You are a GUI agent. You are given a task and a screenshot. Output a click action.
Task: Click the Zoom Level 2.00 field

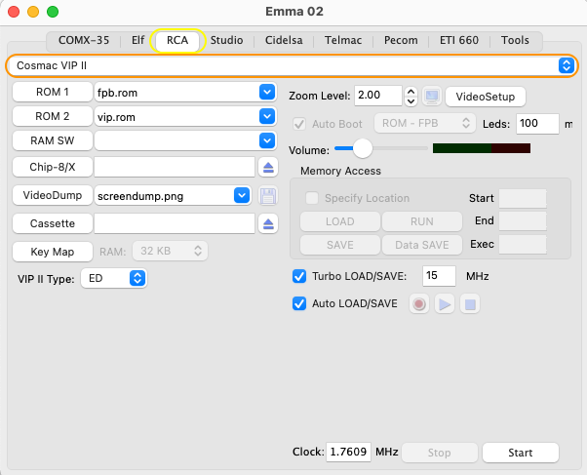click(378, 96)
